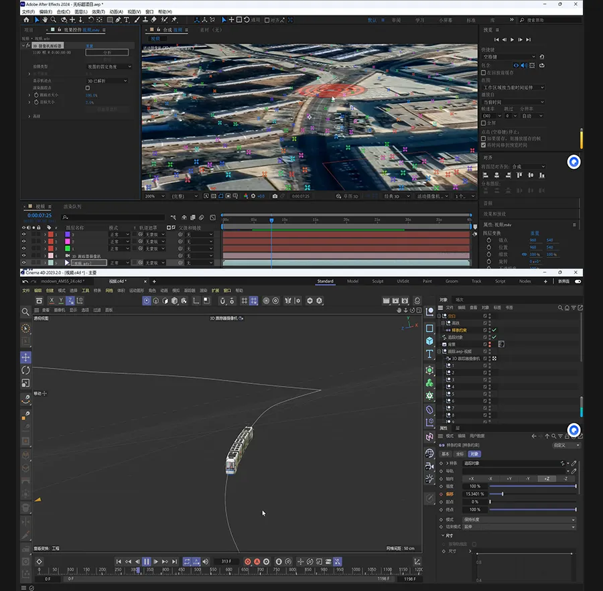Select the Hand tool in After Effects
Viewport: 603px width, 591px height.
(45, 19)
